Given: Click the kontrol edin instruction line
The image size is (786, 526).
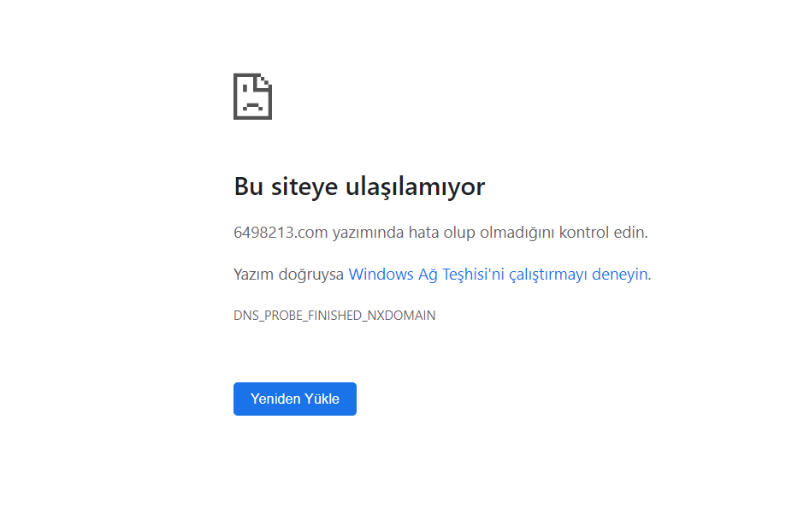Looking at the screenshot, I should point(599,229).
